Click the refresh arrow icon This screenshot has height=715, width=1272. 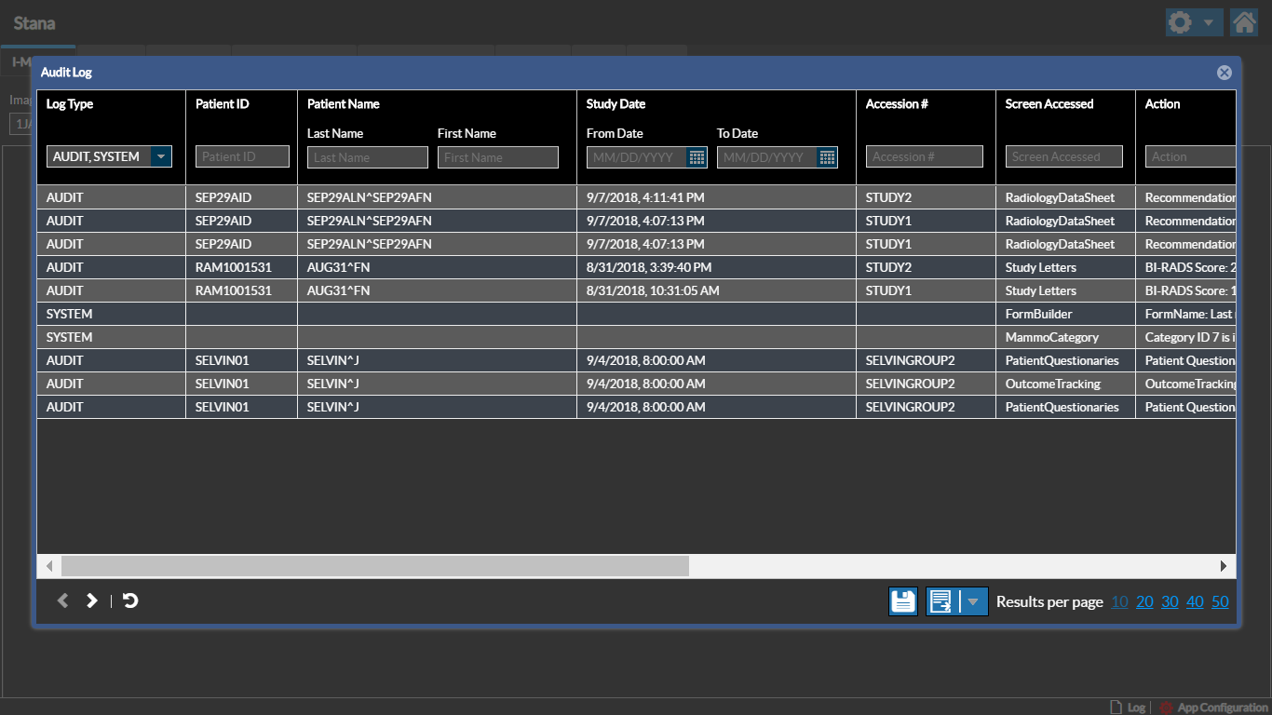tap(130, 600)
